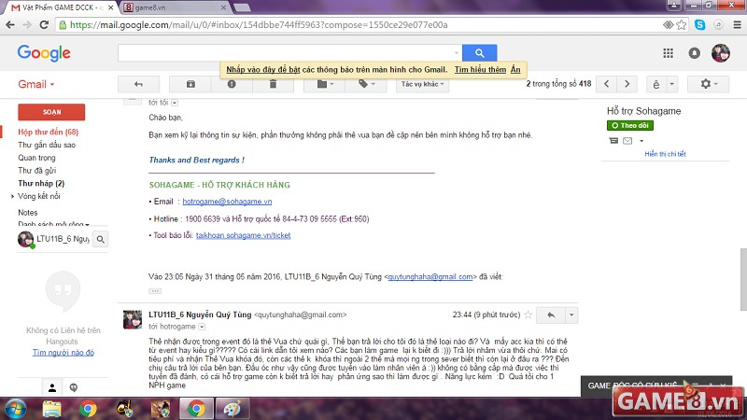Open the settings gear menu
This screenshot has height=420, width=747.
(x=709, y=84)
